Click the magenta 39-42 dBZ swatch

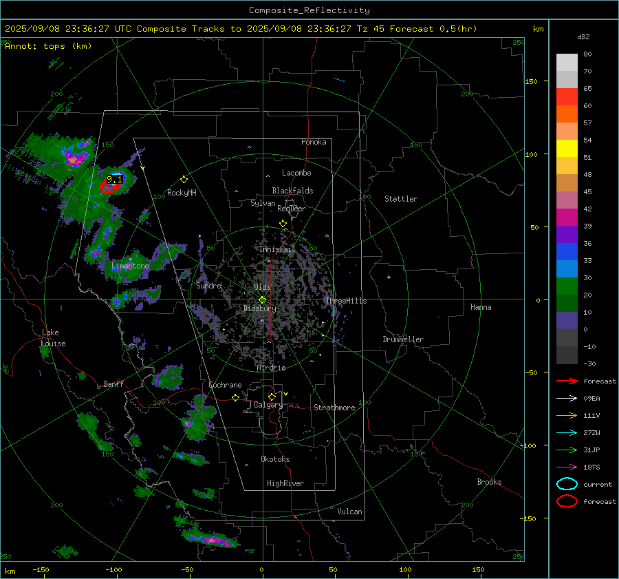(567, 218)
